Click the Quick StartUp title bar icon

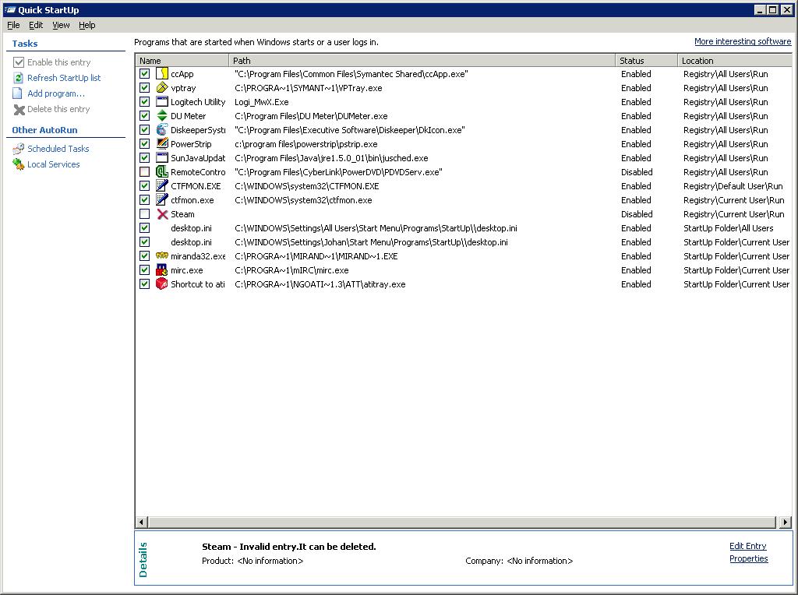[9, 9]
